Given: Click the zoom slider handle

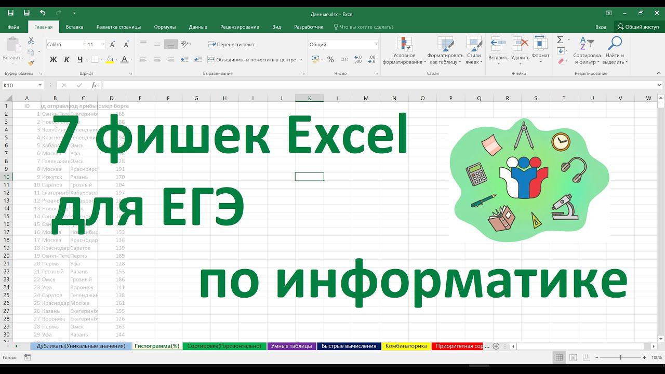Looking at the screenshot, I should [x=620, y=357].
